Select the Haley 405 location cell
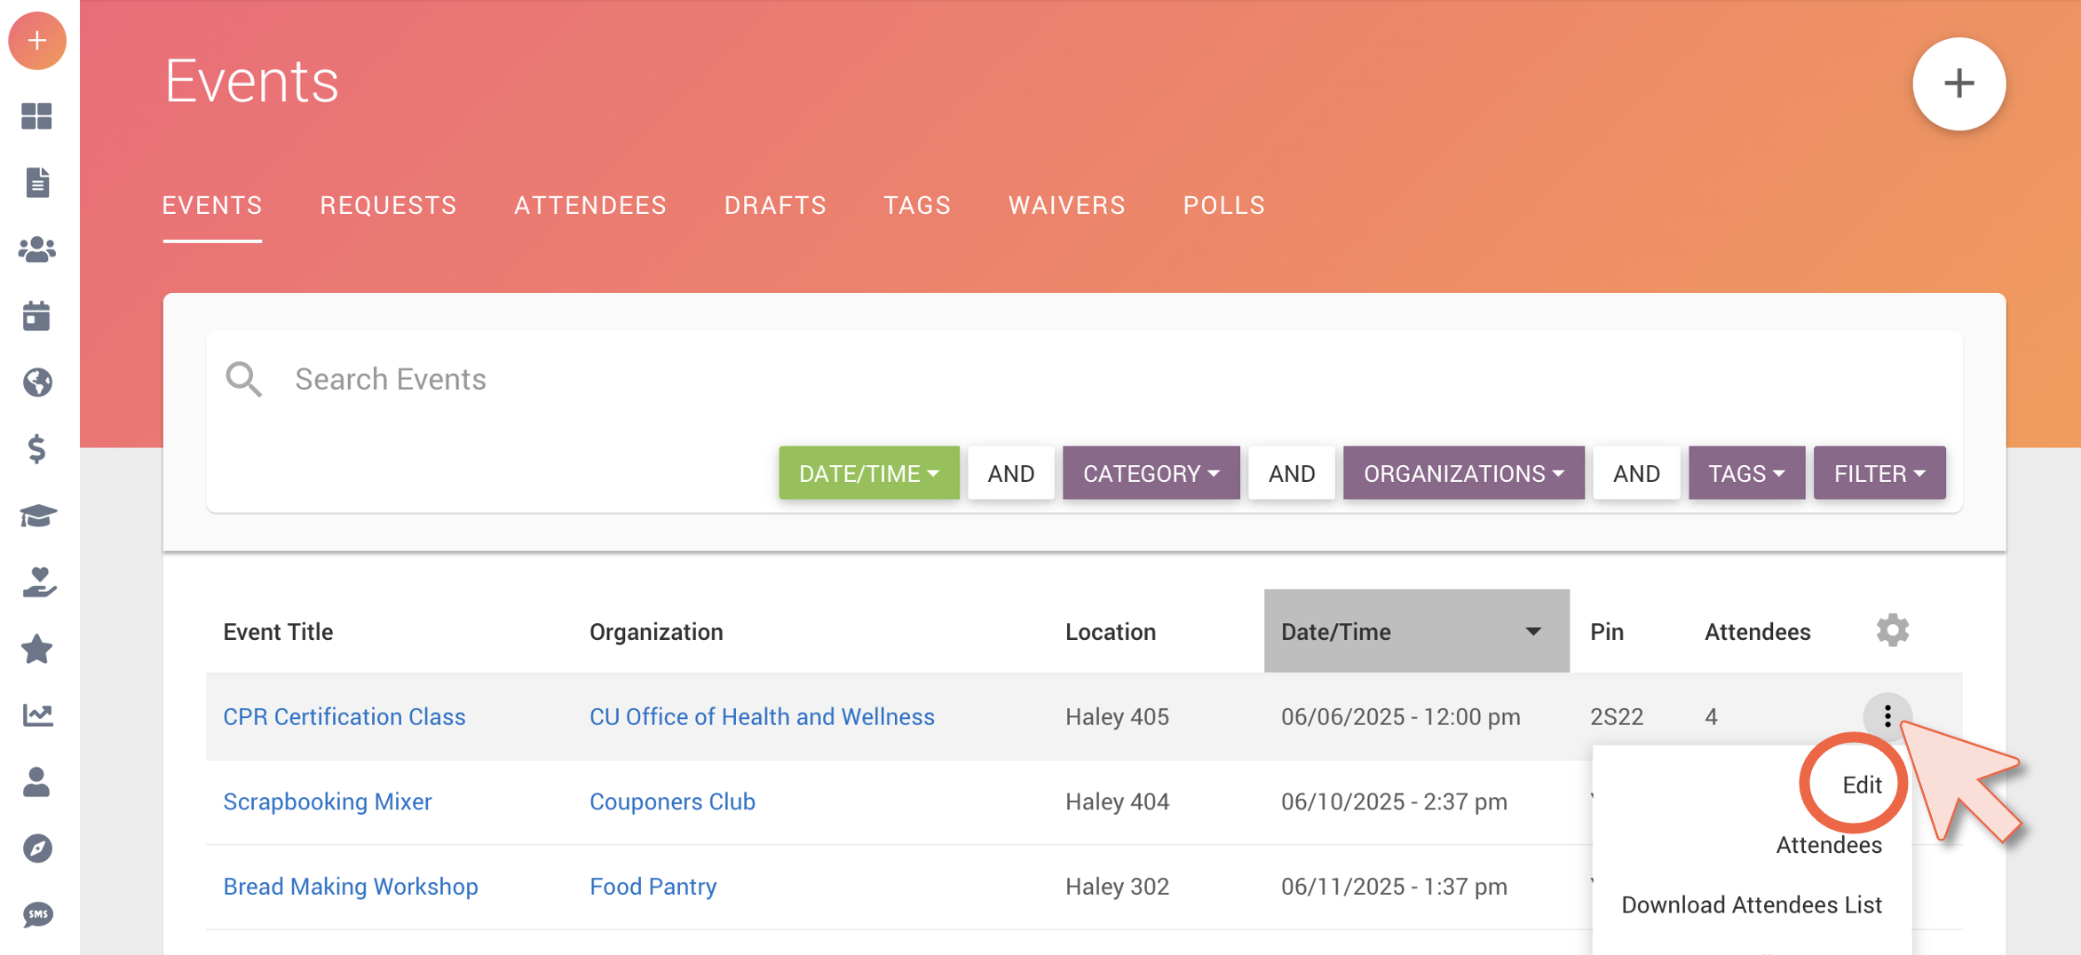The height and width of the screenshot is (955, 2081). [1117, 716]
